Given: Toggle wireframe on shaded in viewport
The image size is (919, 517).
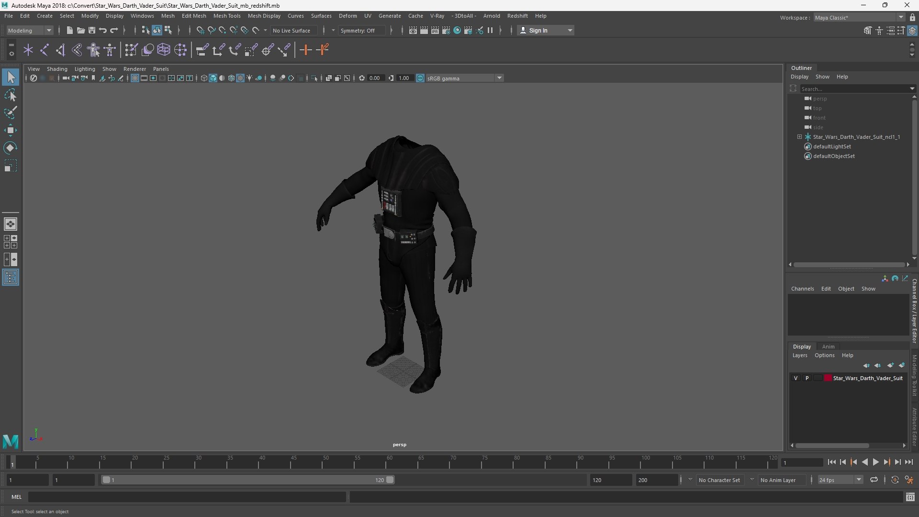Looking at the screenshot, I should point(231,78).
